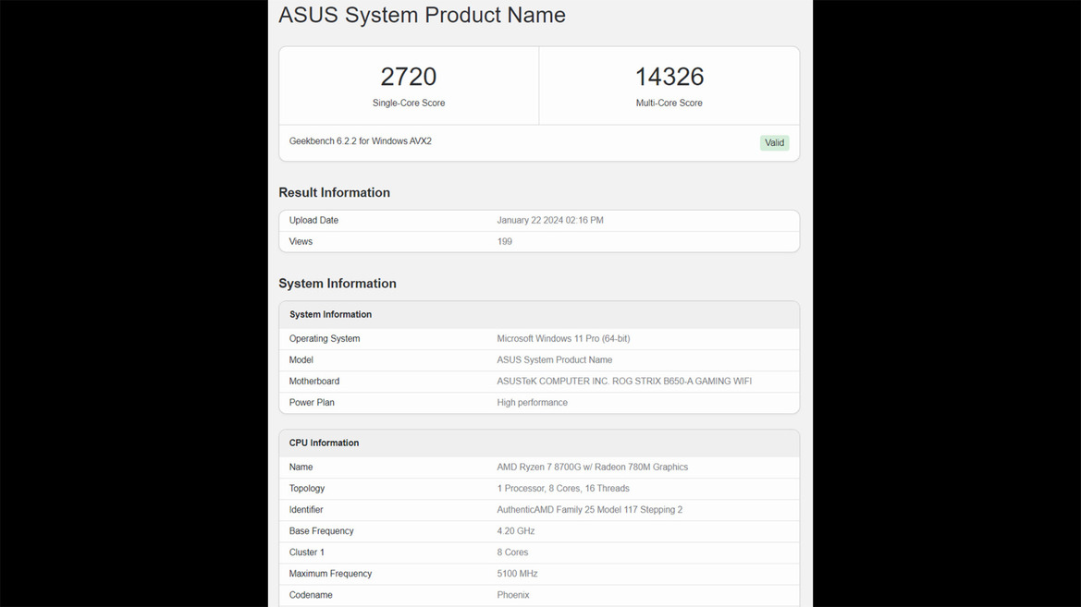Click the 'Power Plan' label
The image size is (1081, 607).
click(x=312, y=403)
